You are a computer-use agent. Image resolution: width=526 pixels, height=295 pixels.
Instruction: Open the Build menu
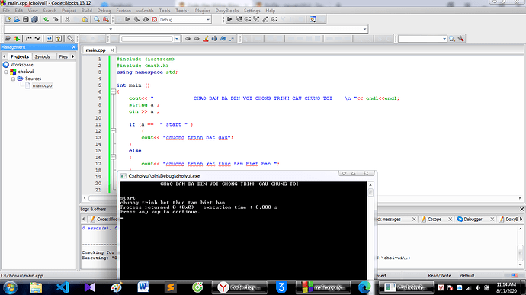(x=87, y=11)
